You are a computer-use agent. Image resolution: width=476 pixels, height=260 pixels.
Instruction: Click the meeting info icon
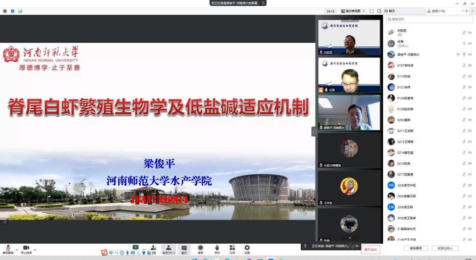click(5, 11)
